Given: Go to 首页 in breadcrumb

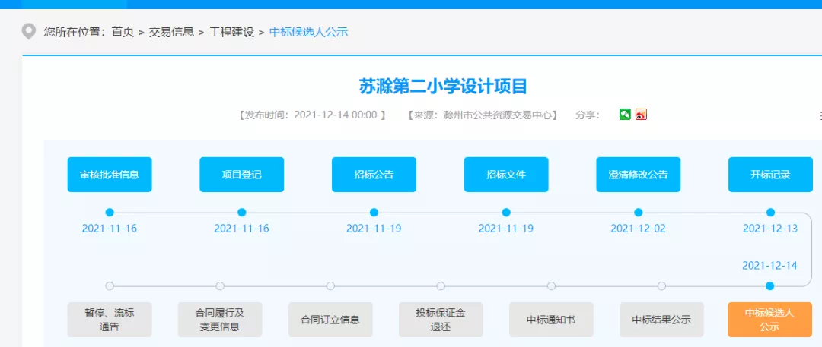Looking at the screenshot, I should click(x=123, y=32).
